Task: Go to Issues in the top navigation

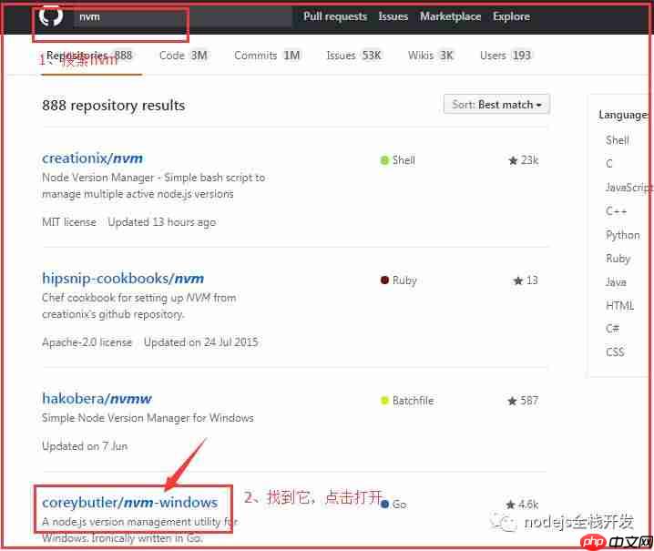Action: [x=393, y=16]
